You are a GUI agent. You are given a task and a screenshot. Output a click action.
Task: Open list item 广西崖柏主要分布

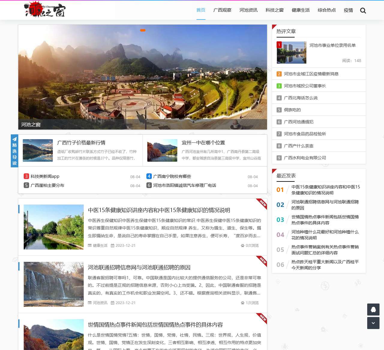[47, 185]
